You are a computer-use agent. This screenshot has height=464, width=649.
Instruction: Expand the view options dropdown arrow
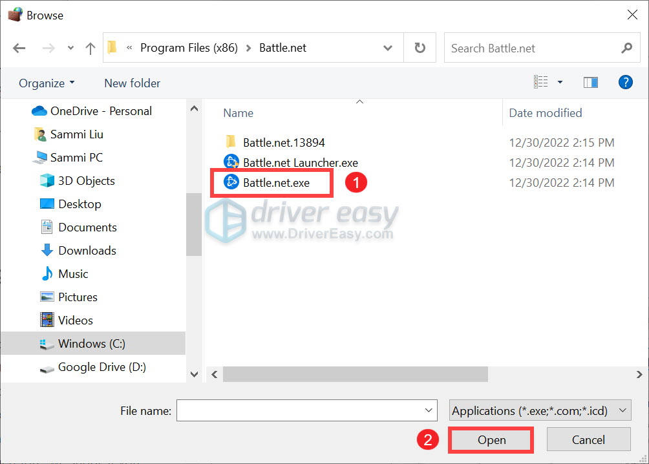[x=560, y=82]
